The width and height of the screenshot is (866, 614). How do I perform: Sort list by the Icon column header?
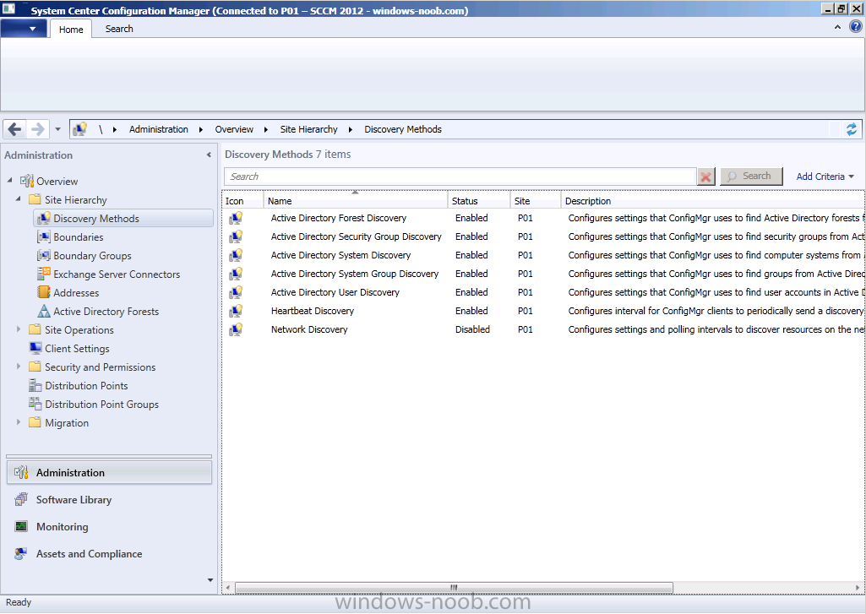[243, 200]
